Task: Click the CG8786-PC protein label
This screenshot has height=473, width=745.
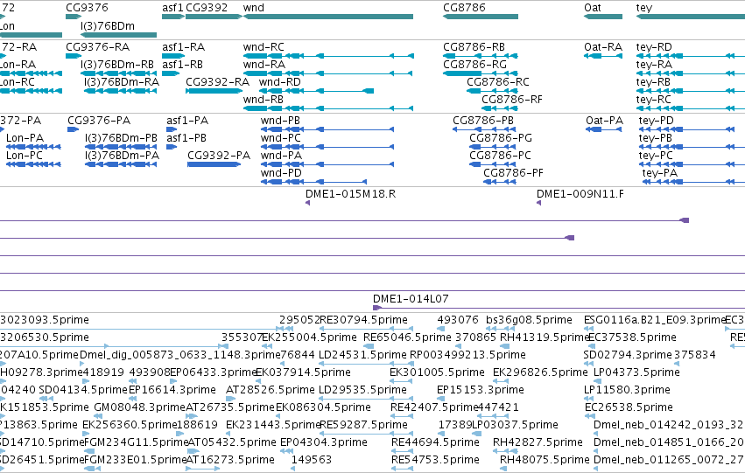Action: coord(500,156)
